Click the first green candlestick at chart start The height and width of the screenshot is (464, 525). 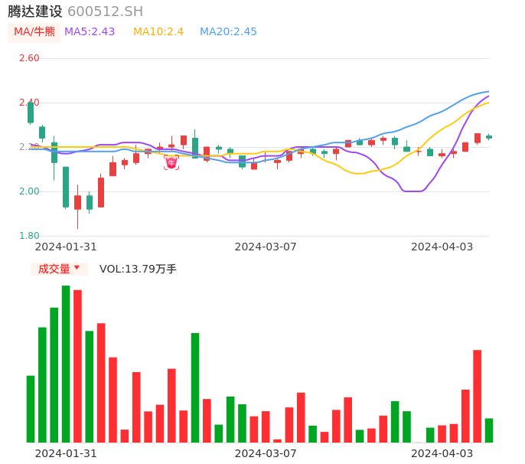click(31, 112)
